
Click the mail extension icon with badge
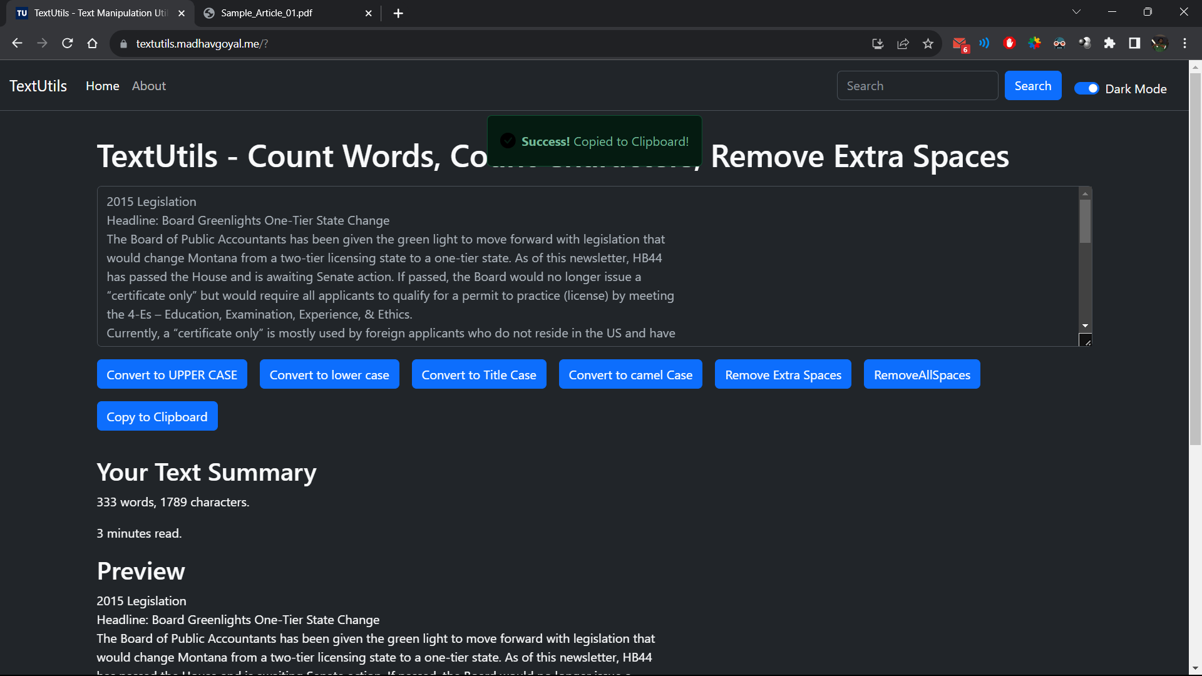[x=960, y=44]
